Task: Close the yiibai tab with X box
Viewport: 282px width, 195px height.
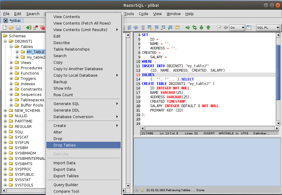Action: point(6,21)
